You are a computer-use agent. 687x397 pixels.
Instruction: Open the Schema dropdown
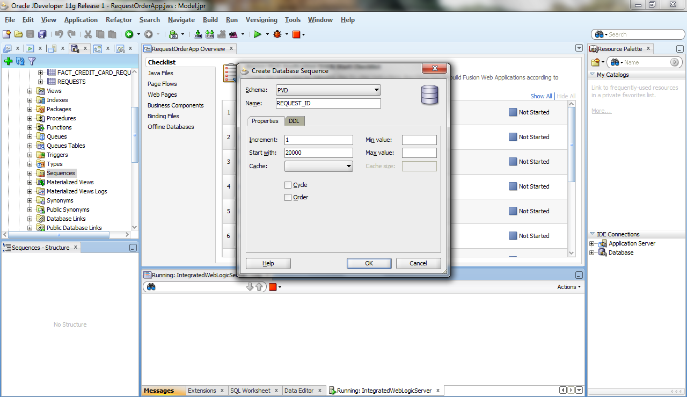(328, 90)
